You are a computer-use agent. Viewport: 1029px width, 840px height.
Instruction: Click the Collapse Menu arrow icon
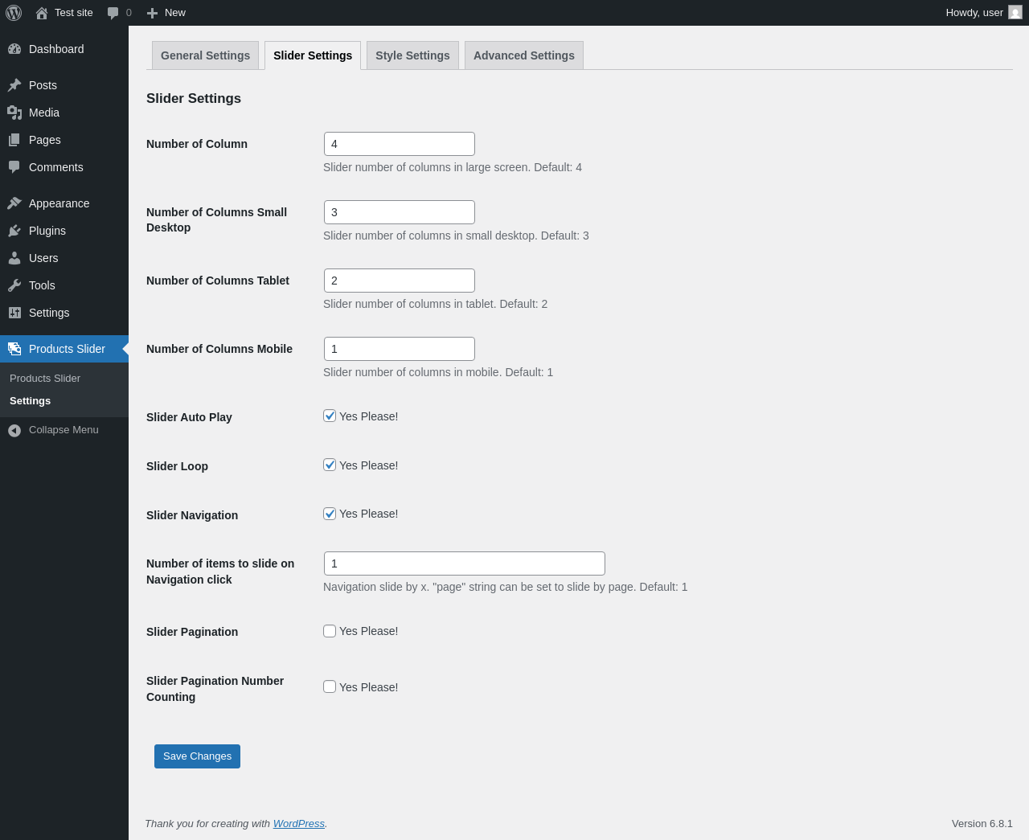click(x=14, y=430)
